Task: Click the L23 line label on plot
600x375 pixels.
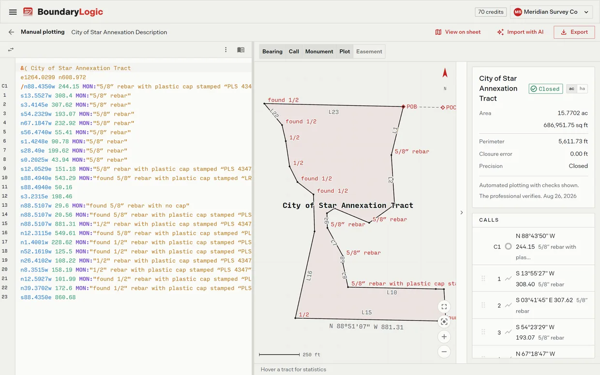Action: [x=333, y=112]
